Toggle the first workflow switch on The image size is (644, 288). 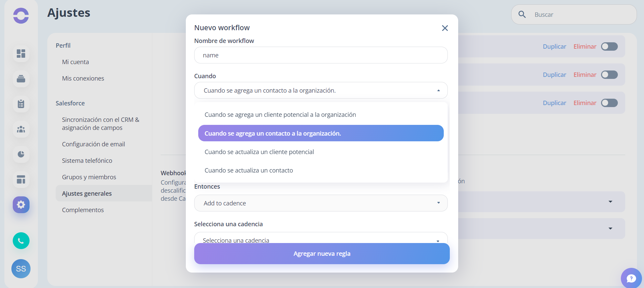point(609,46)
